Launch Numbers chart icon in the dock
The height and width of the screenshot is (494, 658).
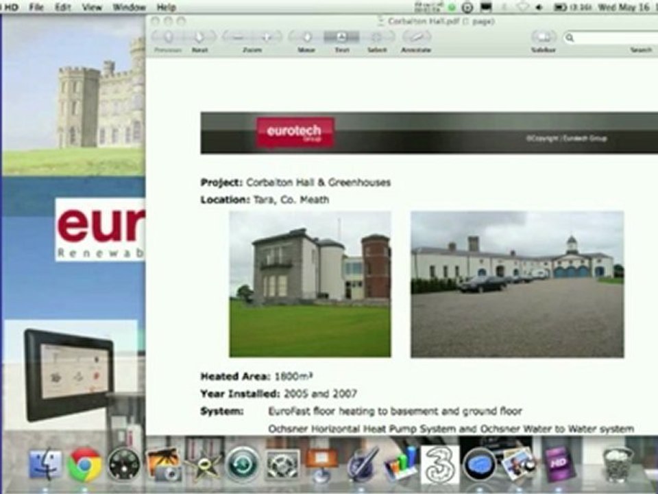401,464
